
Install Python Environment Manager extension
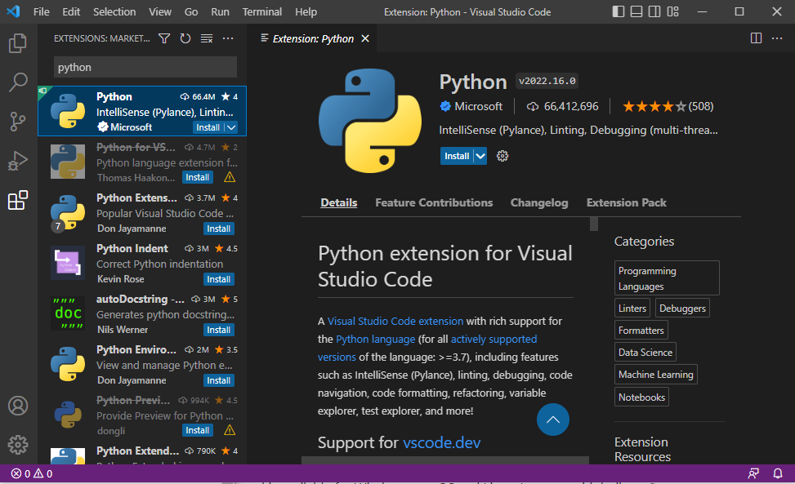[218, 380]
